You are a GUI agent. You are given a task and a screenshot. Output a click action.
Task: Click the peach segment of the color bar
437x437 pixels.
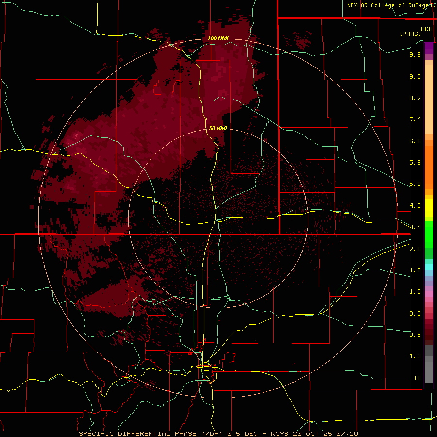pos(429,100)
